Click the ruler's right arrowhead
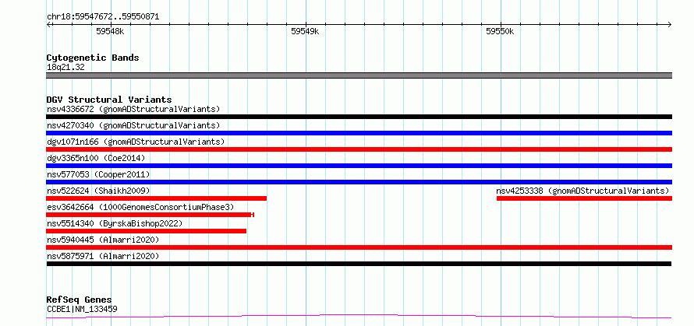The height and width of the screenshot is (326, 694). 670,24
